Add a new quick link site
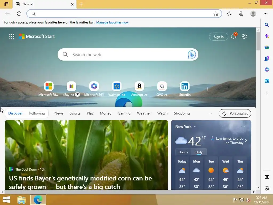The image size is (273, 205). 207,89
